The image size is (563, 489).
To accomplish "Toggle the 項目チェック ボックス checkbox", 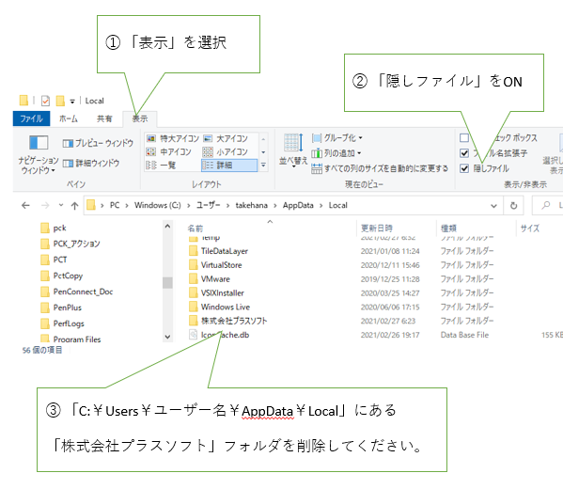I will (x=464, y=138).
